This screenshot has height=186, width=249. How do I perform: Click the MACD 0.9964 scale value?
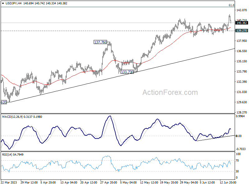tap(241, 116)
